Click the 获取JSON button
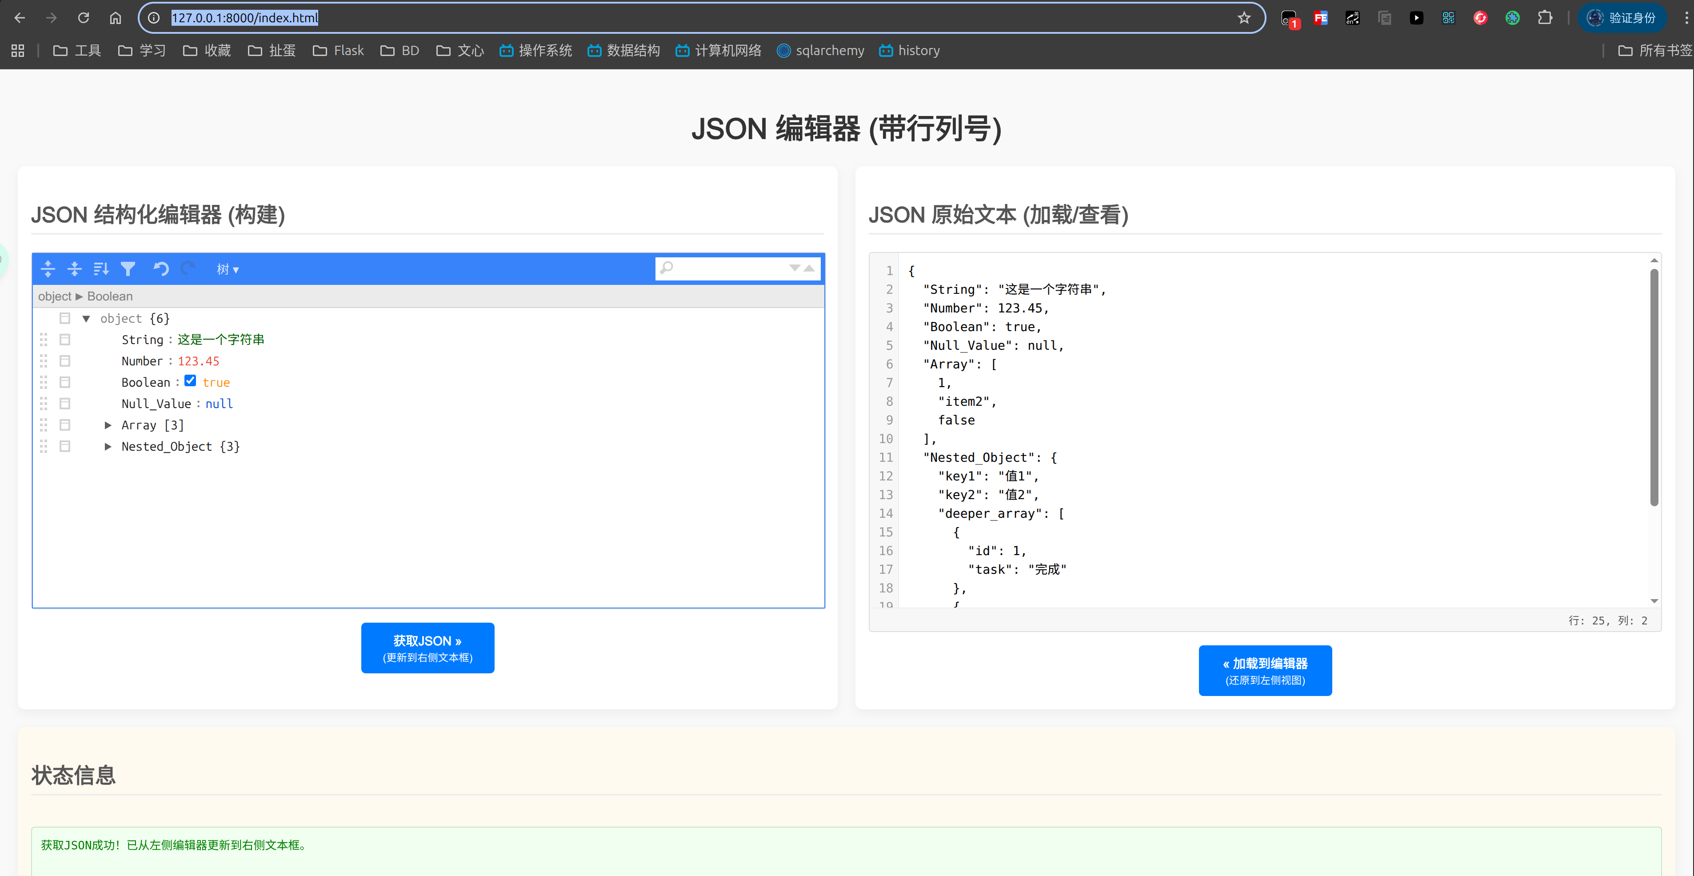Viewport: 1694px width, 876px height. pos(427,647)
